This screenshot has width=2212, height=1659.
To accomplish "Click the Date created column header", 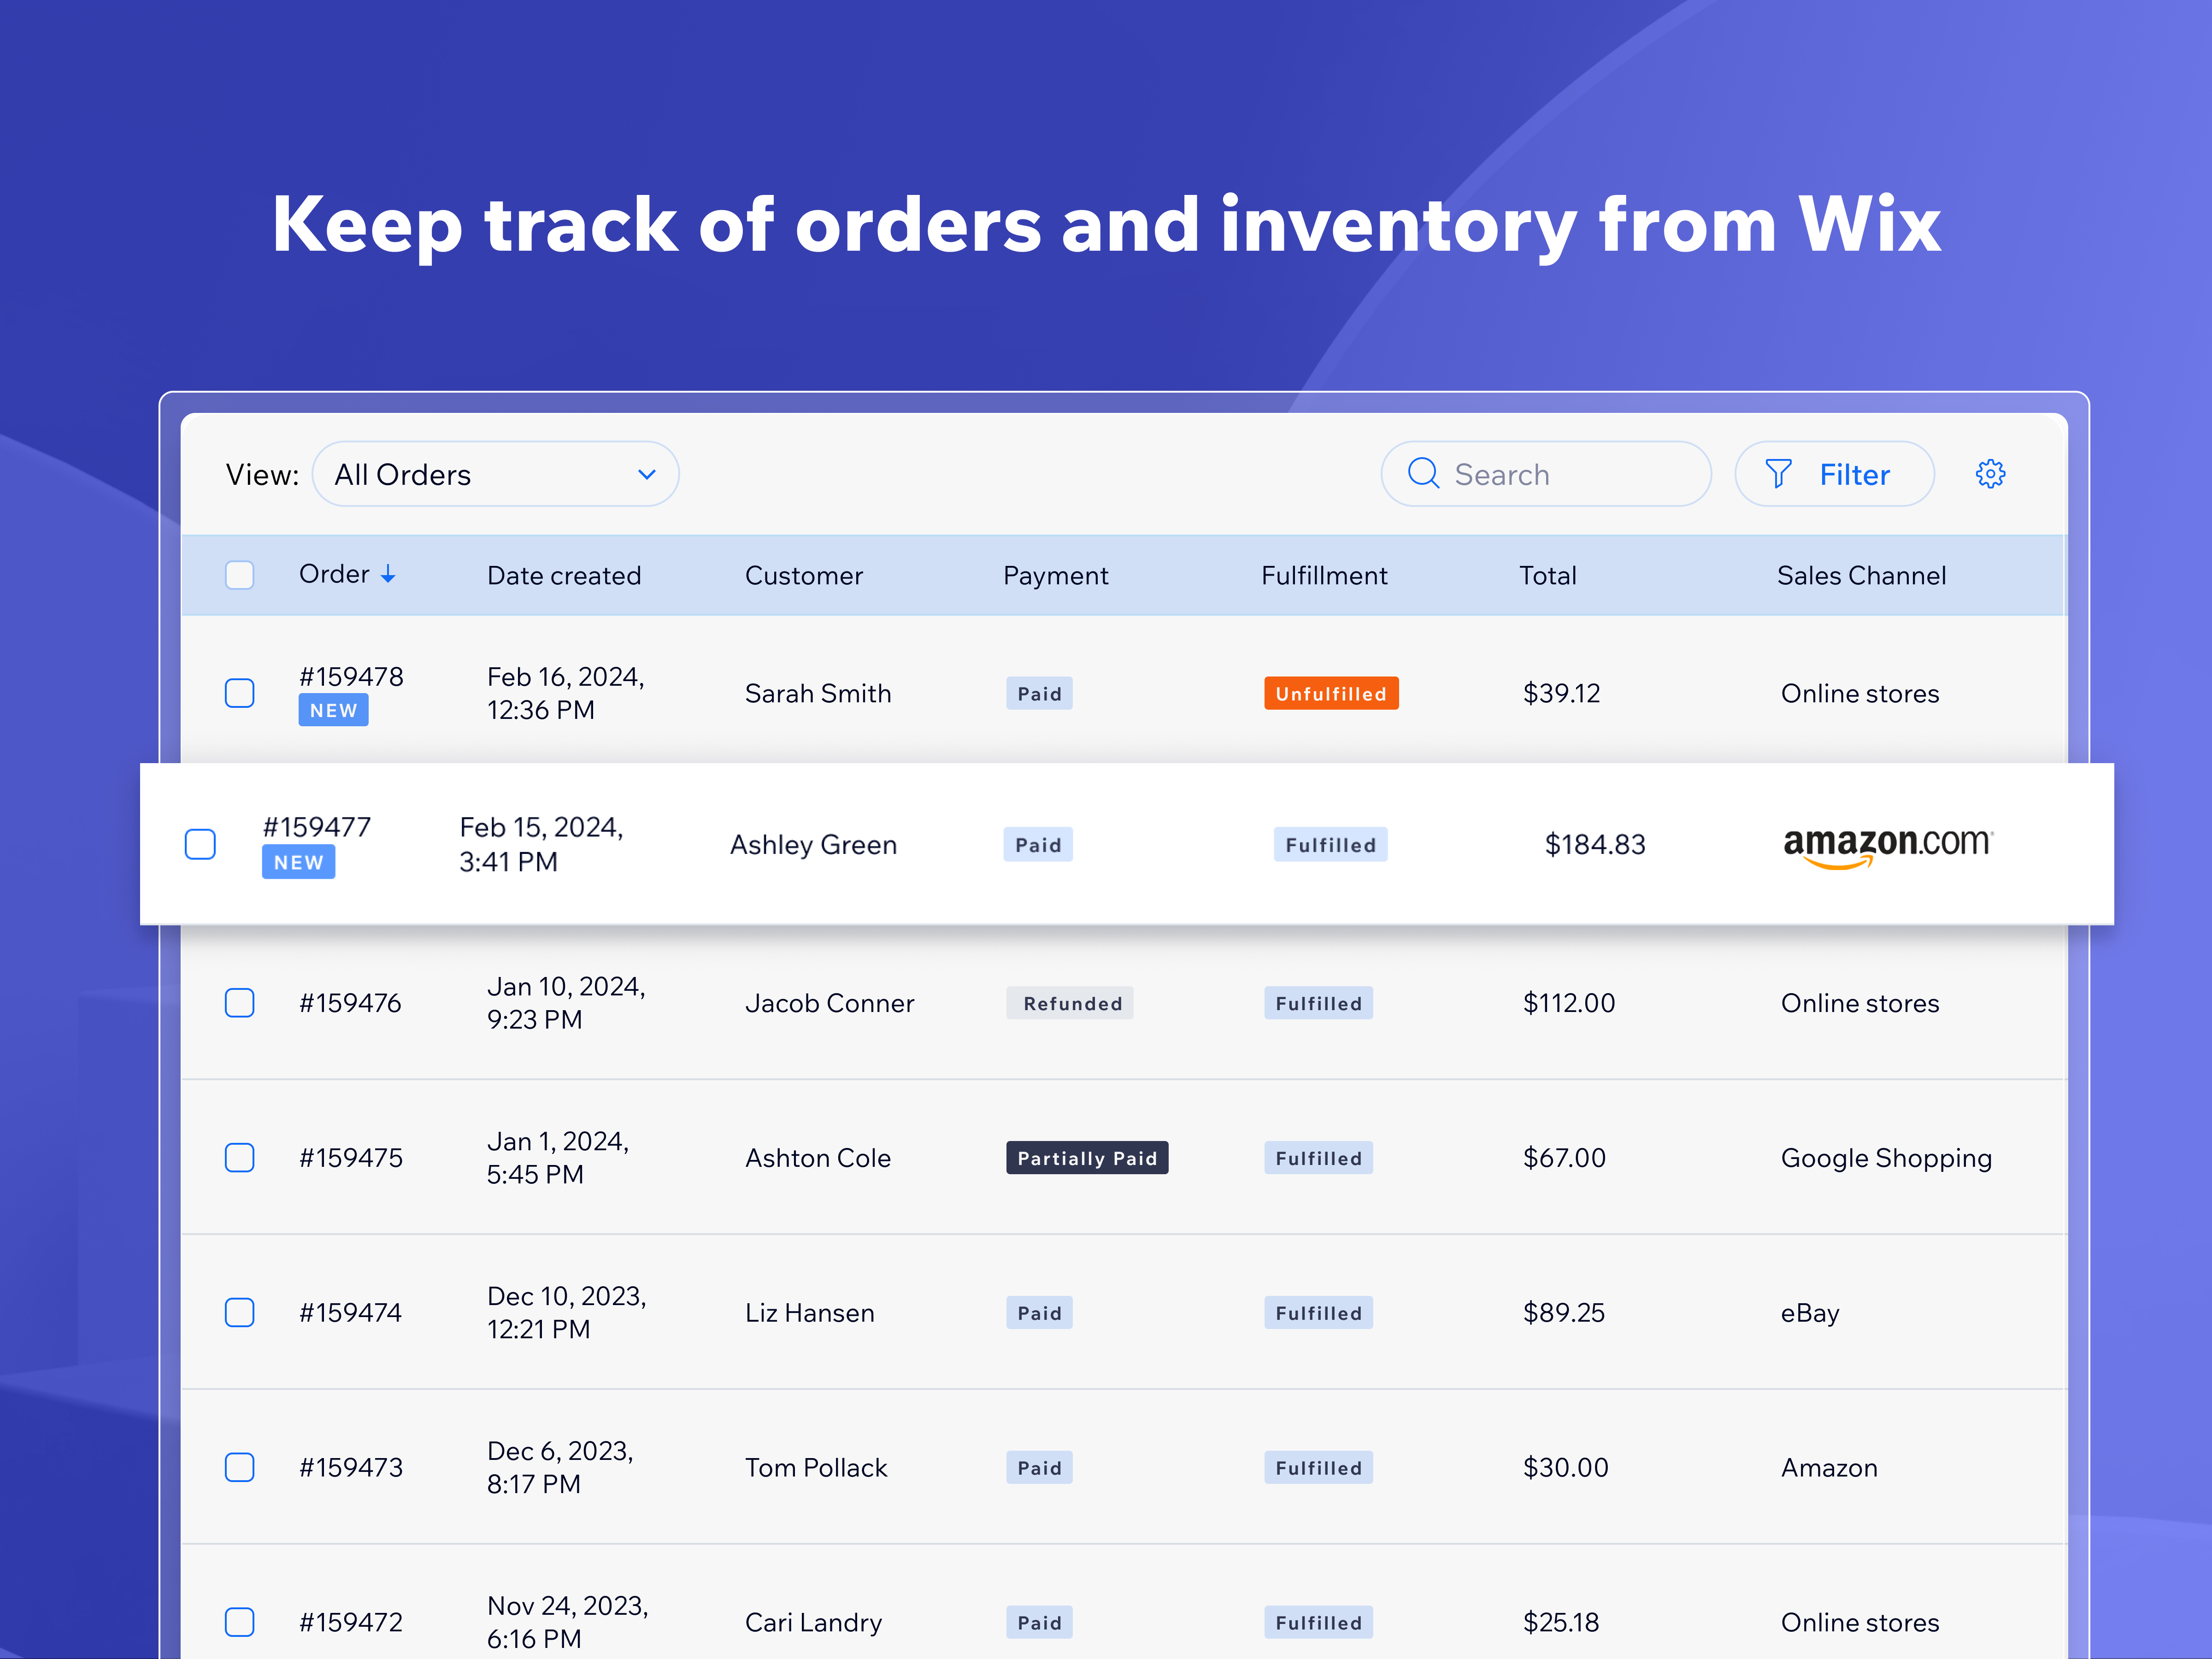I will coord(564,576).
